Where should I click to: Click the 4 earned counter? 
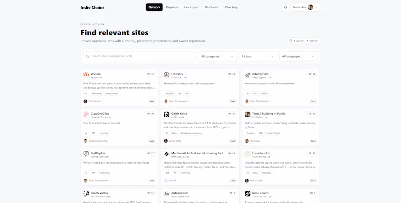(312, 41)
